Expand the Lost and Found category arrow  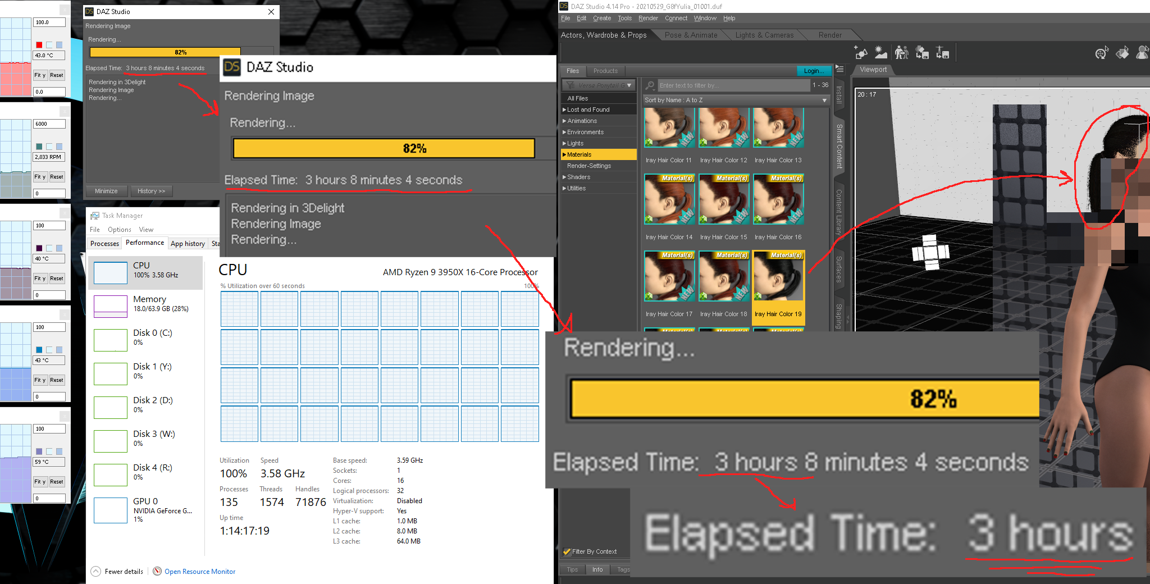pos(564,109)
